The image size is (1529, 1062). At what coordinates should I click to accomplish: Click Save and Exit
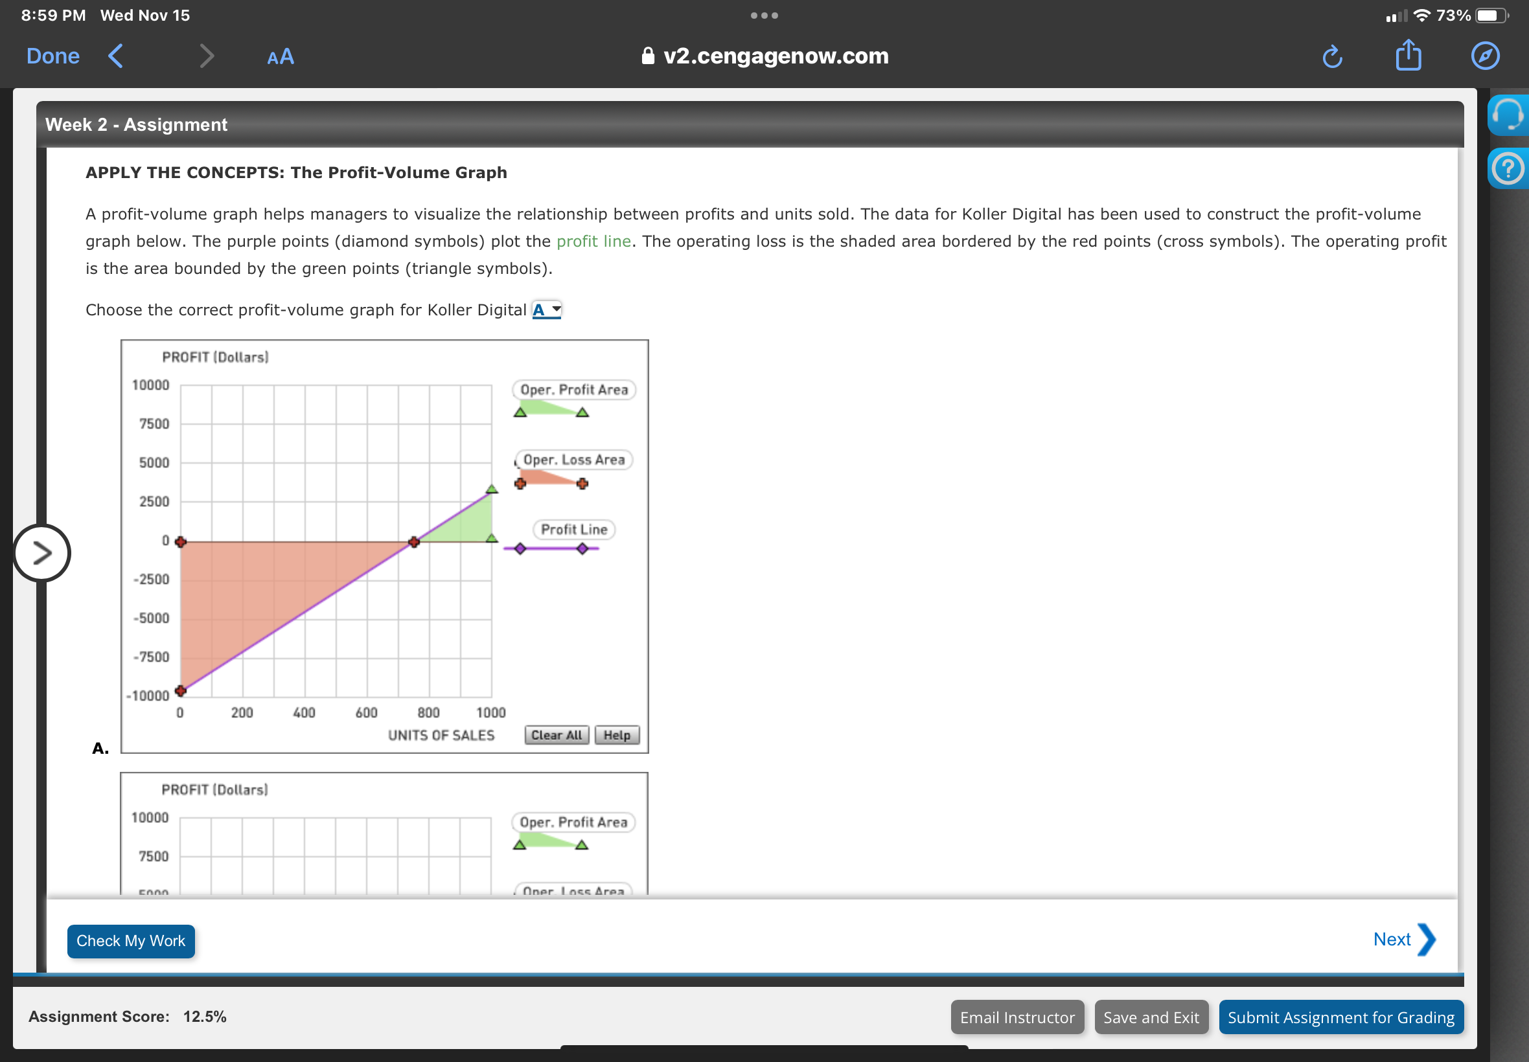coord(1151,1017)
